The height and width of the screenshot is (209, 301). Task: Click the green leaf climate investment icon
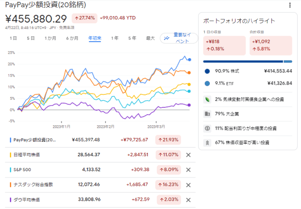(207, 99)
